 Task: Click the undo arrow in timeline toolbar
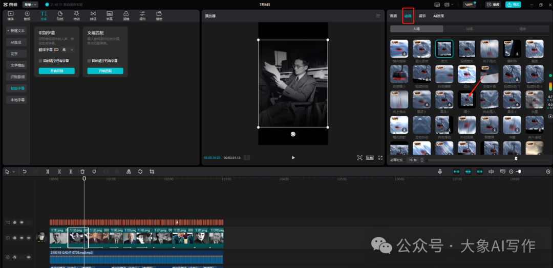click(25, 172)
